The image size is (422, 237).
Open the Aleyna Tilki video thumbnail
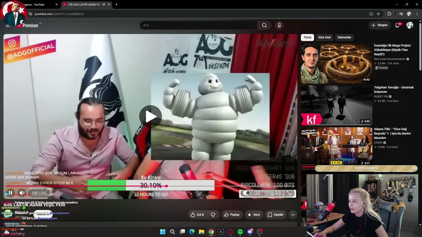tap(336, 146)
